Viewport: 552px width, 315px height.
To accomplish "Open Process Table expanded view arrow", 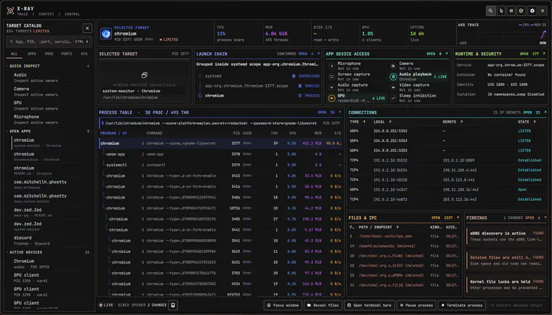I will point(340,112).
